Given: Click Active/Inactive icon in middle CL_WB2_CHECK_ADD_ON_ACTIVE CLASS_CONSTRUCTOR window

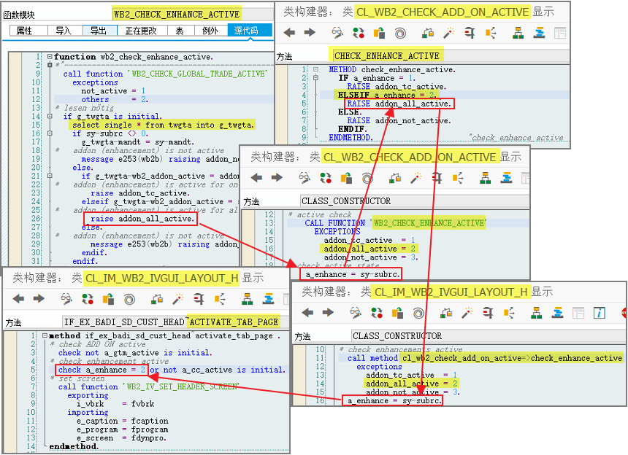Looking at the screenshot, I should tap(325, 177).
